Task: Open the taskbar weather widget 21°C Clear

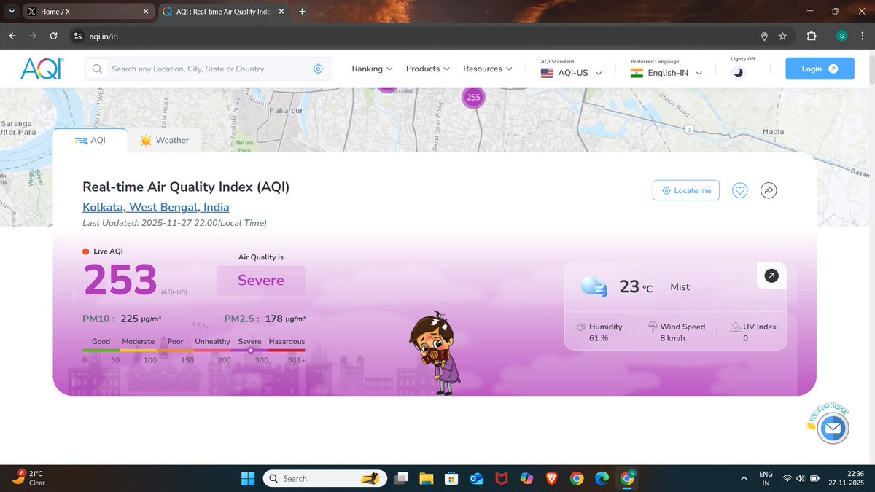Action: [x=29, y=478]
